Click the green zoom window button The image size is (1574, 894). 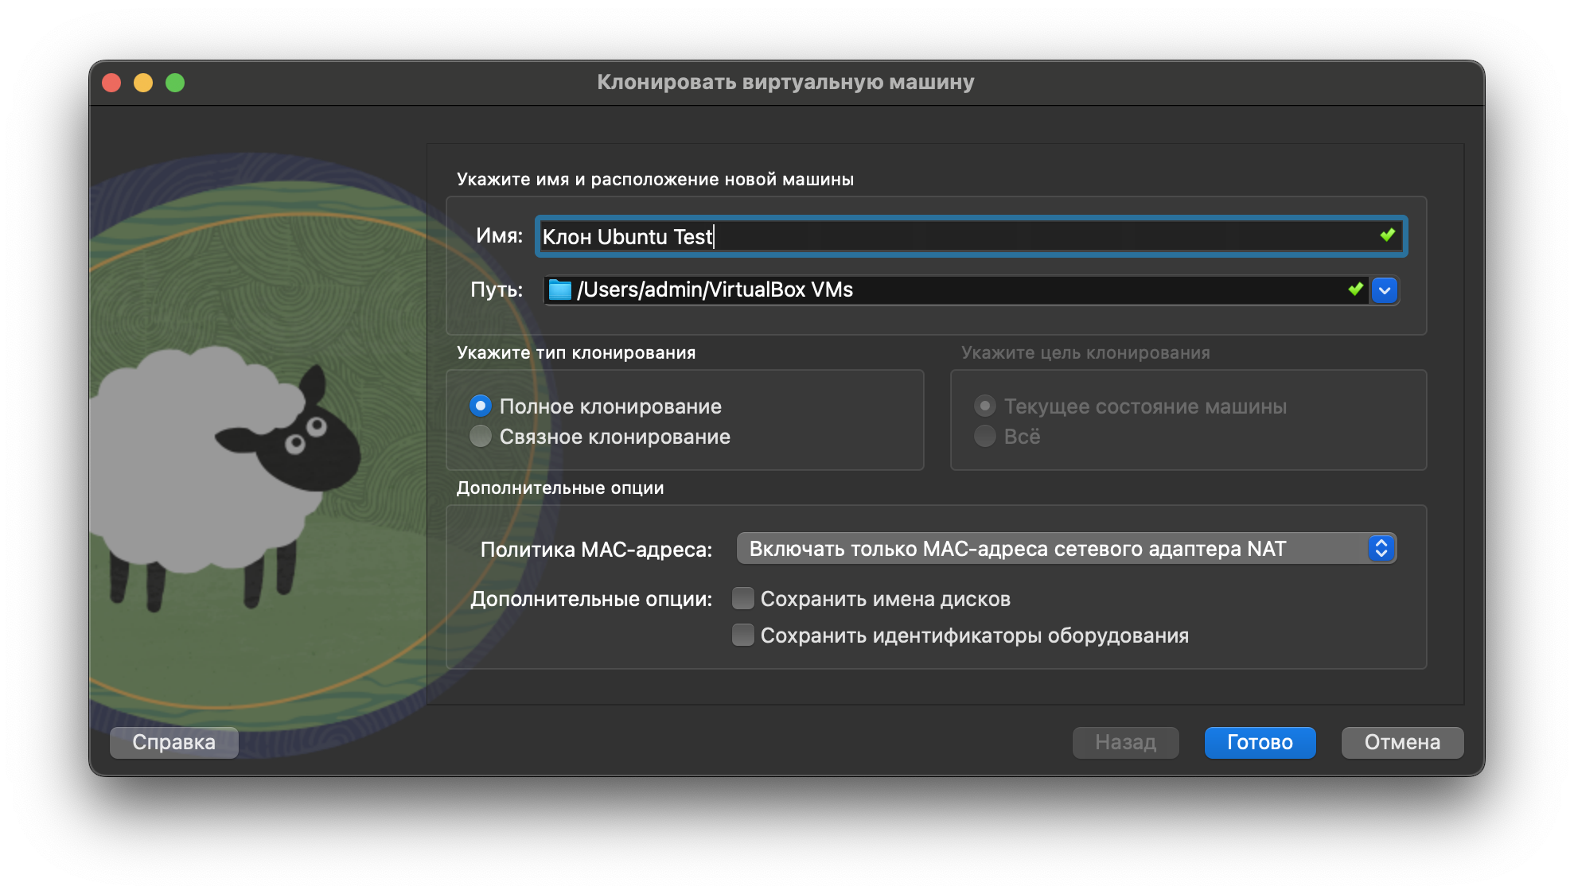click(x=175, y=83)
